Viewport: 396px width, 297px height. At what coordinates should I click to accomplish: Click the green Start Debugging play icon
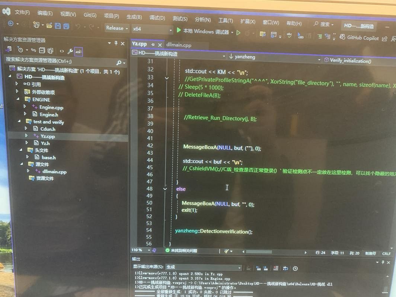[x=179, y=31]
